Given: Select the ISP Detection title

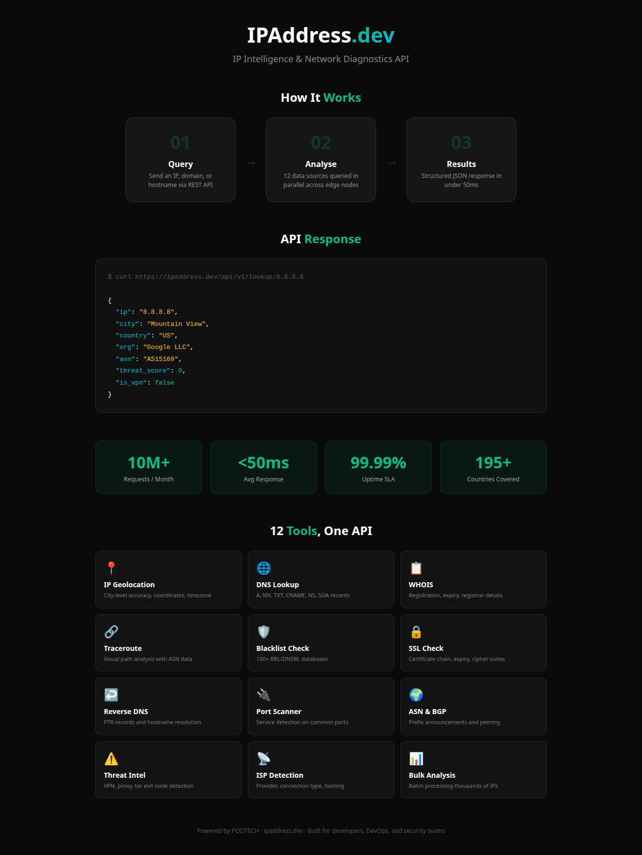Looking at the screenshot, I should [280, 775].
